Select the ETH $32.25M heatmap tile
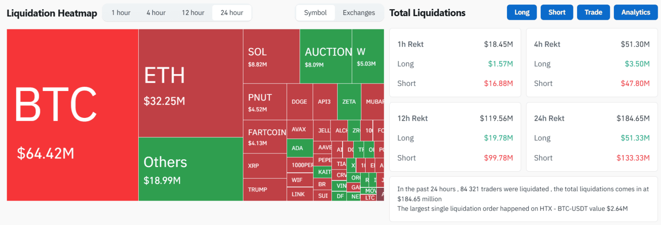The width and height of the screenshot is (661, 225). click(191, 83)
